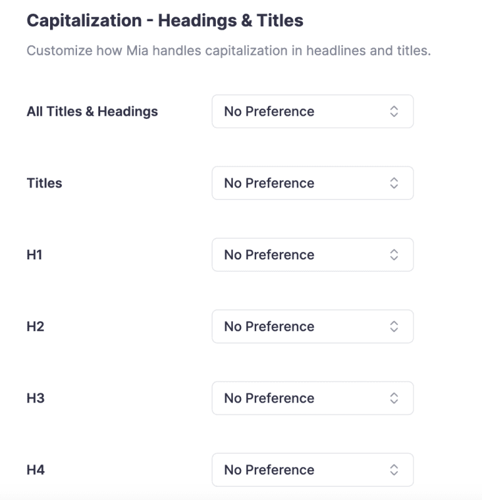Click the chevron icon in the H4 selector
The width and height of the screenshot is (482, 500).
point(394,470)
